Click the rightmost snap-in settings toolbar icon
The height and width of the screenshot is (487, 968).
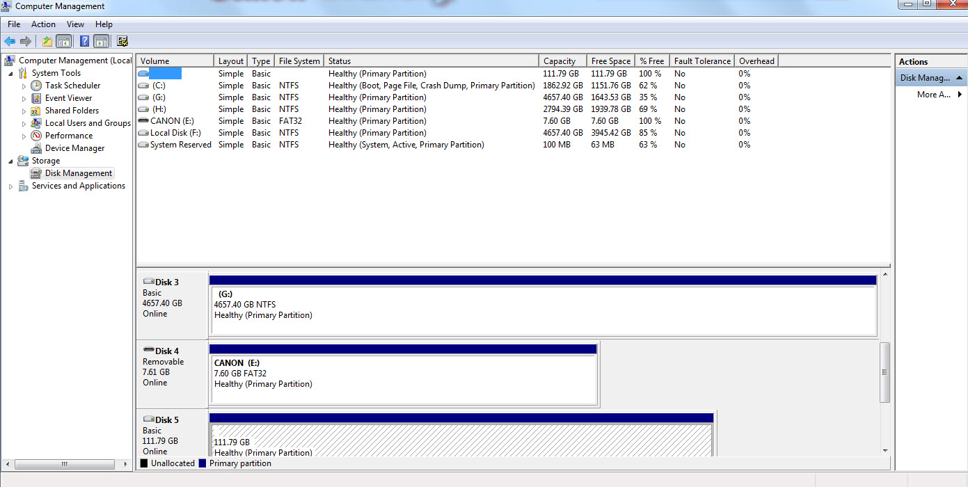(122, 40)
